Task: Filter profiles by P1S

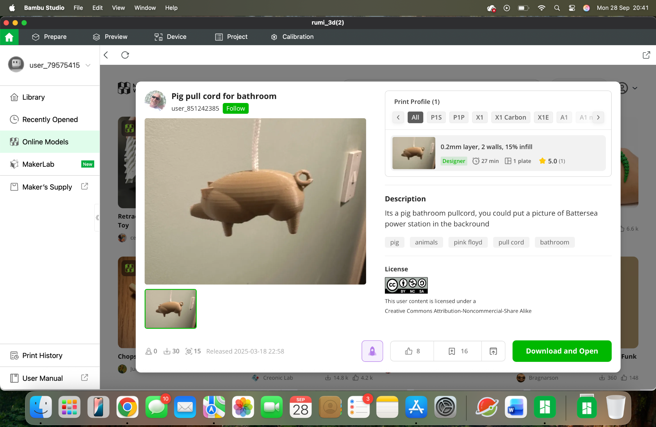Action: 436,117
